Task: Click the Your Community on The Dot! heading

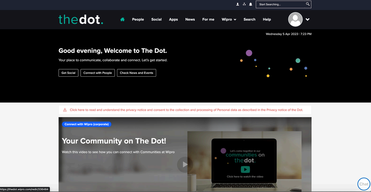Action: [114, 141]
